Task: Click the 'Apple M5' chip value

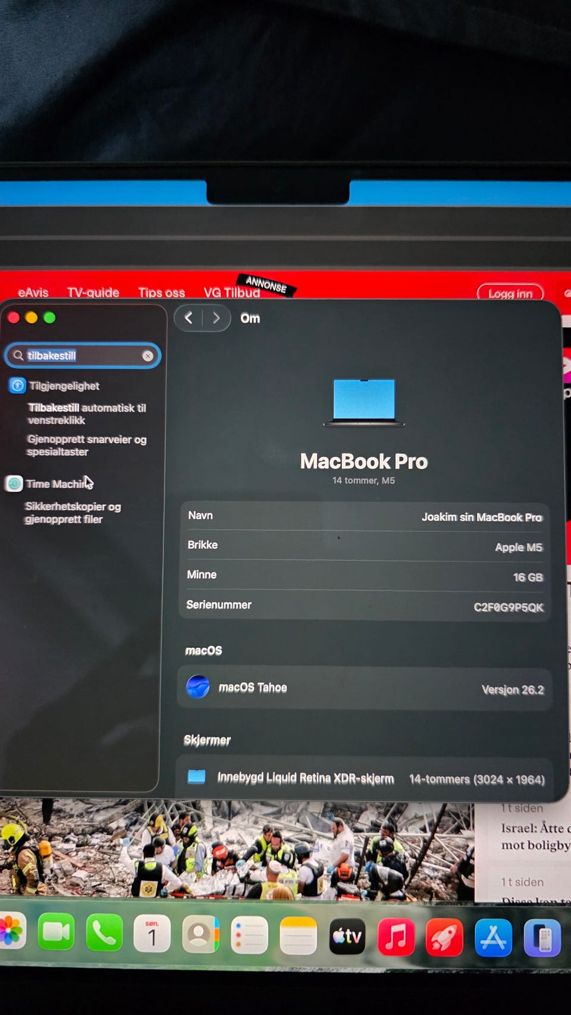Action: coord(519,547)
